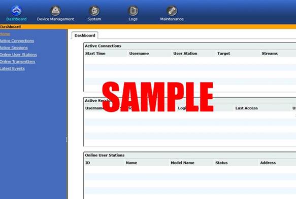
Task: Sort user stations by Model Name
Action: (x=182, y=163)
